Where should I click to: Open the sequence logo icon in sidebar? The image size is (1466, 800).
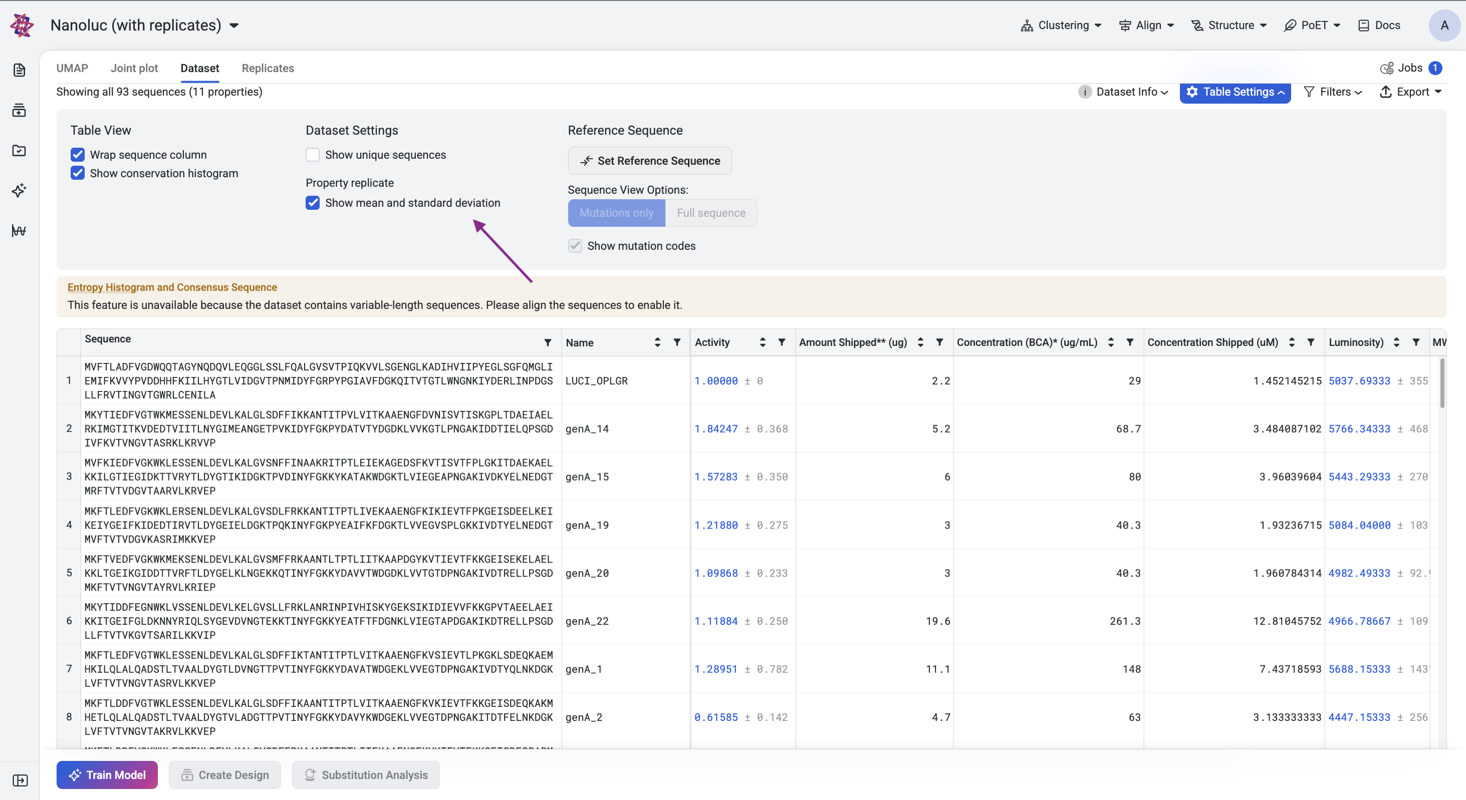20,230
